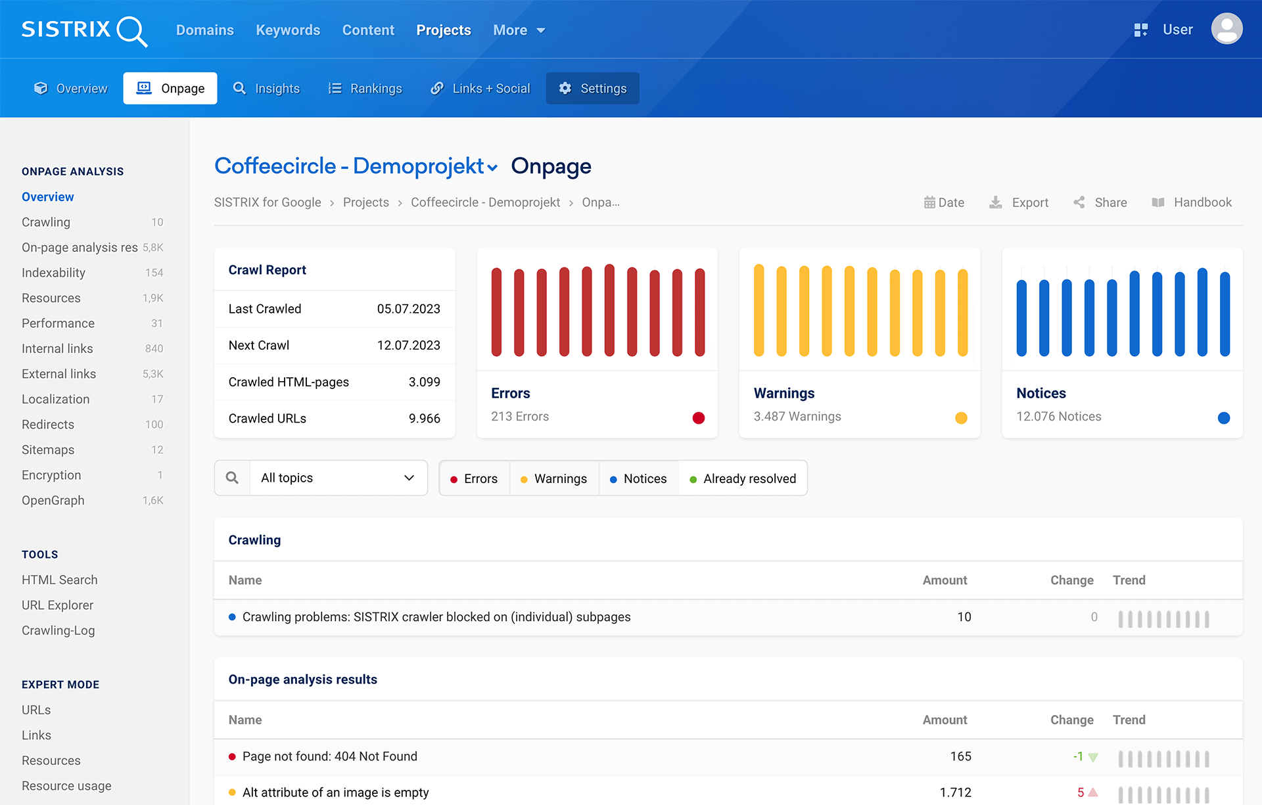Screen dimensions: 1262x805
Task: Click trend sparkline for Crawling problems row
Action: [1163, 619]
